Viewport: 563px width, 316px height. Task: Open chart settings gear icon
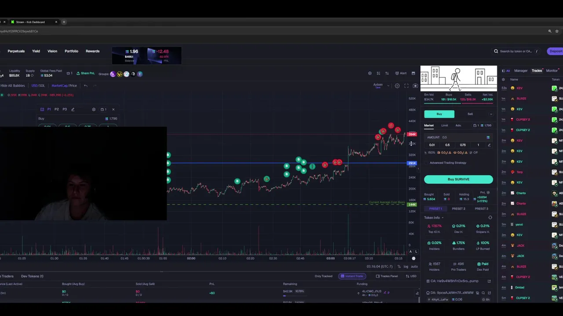[397, 86]
